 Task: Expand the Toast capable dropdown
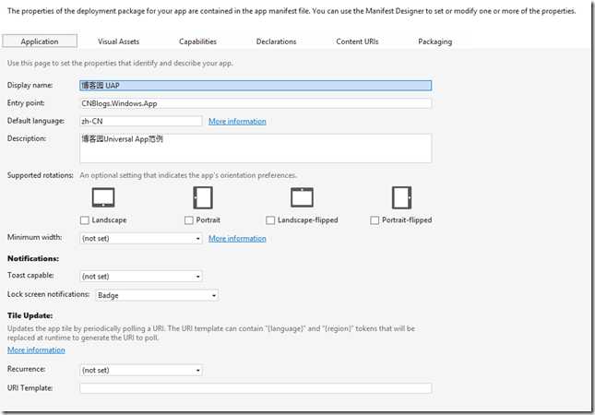[x=141, y=276]
